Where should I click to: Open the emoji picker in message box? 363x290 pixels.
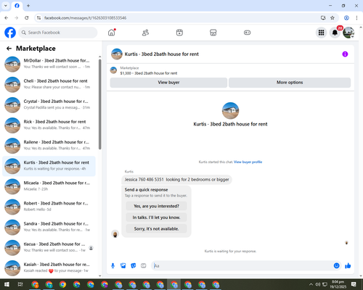tap(336, 266)
